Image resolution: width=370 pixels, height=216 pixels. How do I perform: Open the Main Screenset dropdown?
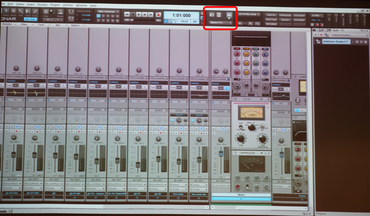click(107, 11)
